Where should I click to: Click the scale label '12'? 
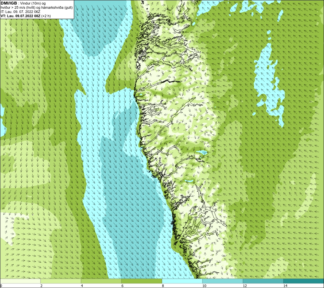pos(245,286)
